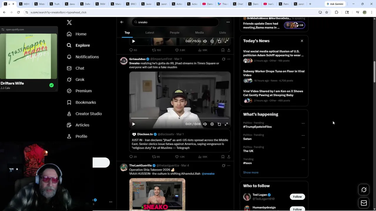376x211 pixels.
Task: Seek in Sneako video progress bar
Action: click(180, 118)
